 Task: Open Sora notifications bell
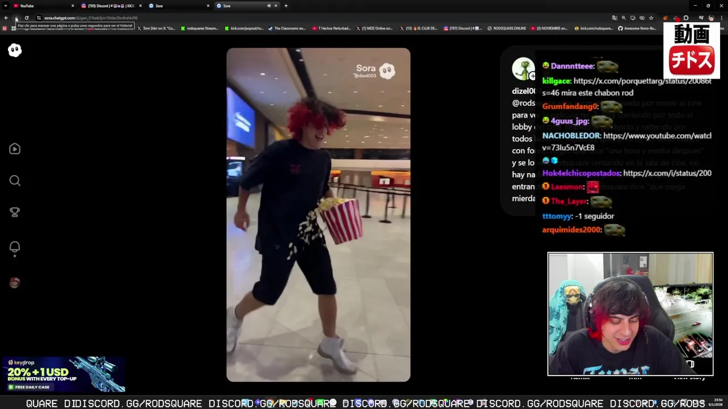point(15,247)
